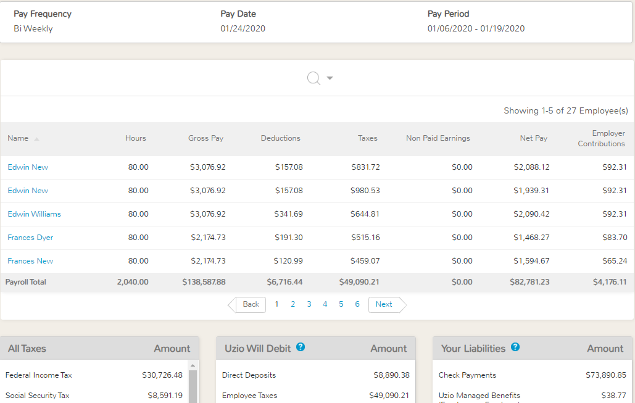635x403 pixels.
Task: Open help icon next to Your Liabilities
Action: (x=515, y=347)
